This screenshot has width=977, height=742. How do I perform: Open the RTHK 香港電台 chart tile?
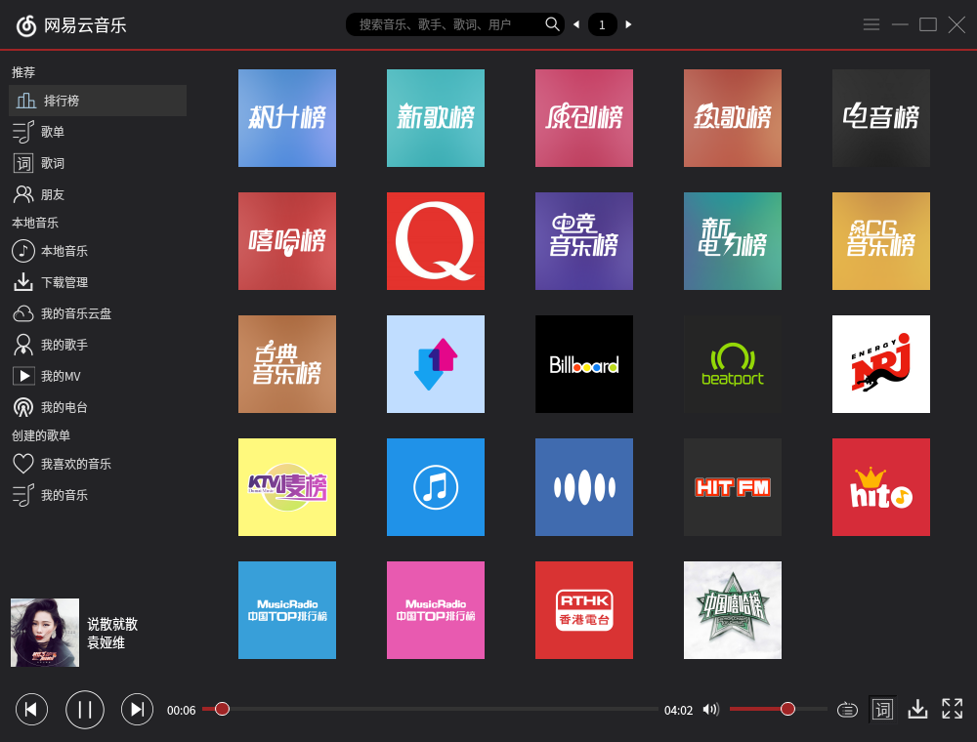coord(584,610)
